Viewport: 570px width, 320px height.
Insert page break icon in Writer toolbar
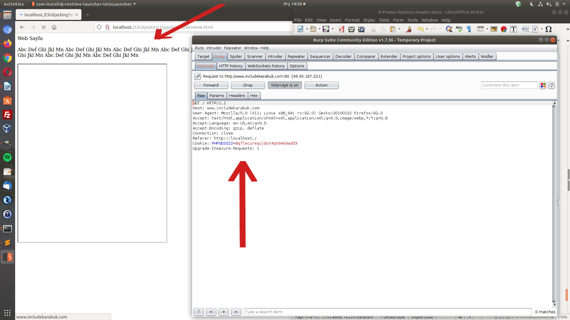click(x=525, y=29)
